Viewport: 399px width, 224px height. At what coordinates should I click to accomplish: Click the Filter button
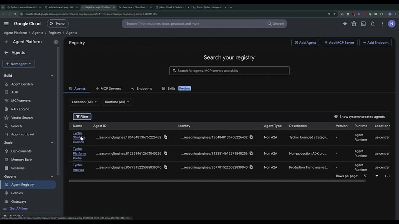(x=82, y=117)
